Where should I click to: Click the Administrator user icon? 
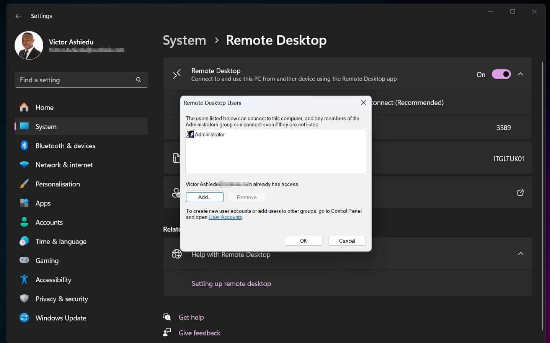[190, 134]
